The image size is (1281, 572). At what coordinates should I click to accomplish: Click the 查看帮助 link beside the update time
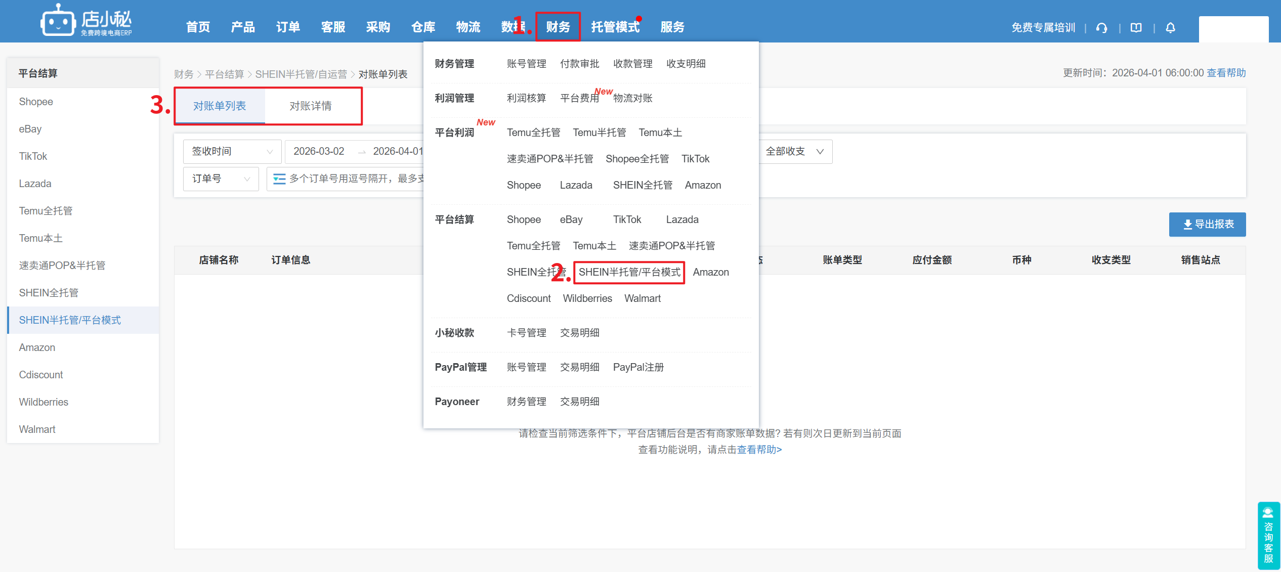click(1226, 73)
